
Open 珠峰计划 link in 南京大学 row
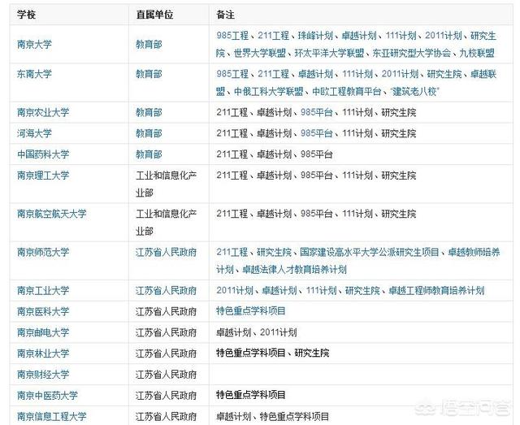(315, 35)
